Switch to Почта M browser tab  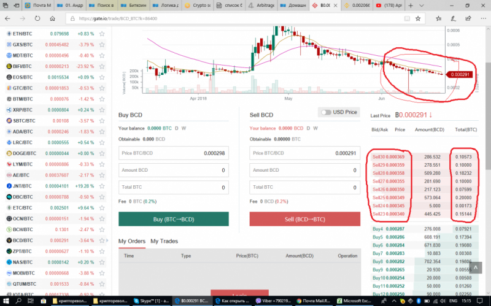point(38,6)
